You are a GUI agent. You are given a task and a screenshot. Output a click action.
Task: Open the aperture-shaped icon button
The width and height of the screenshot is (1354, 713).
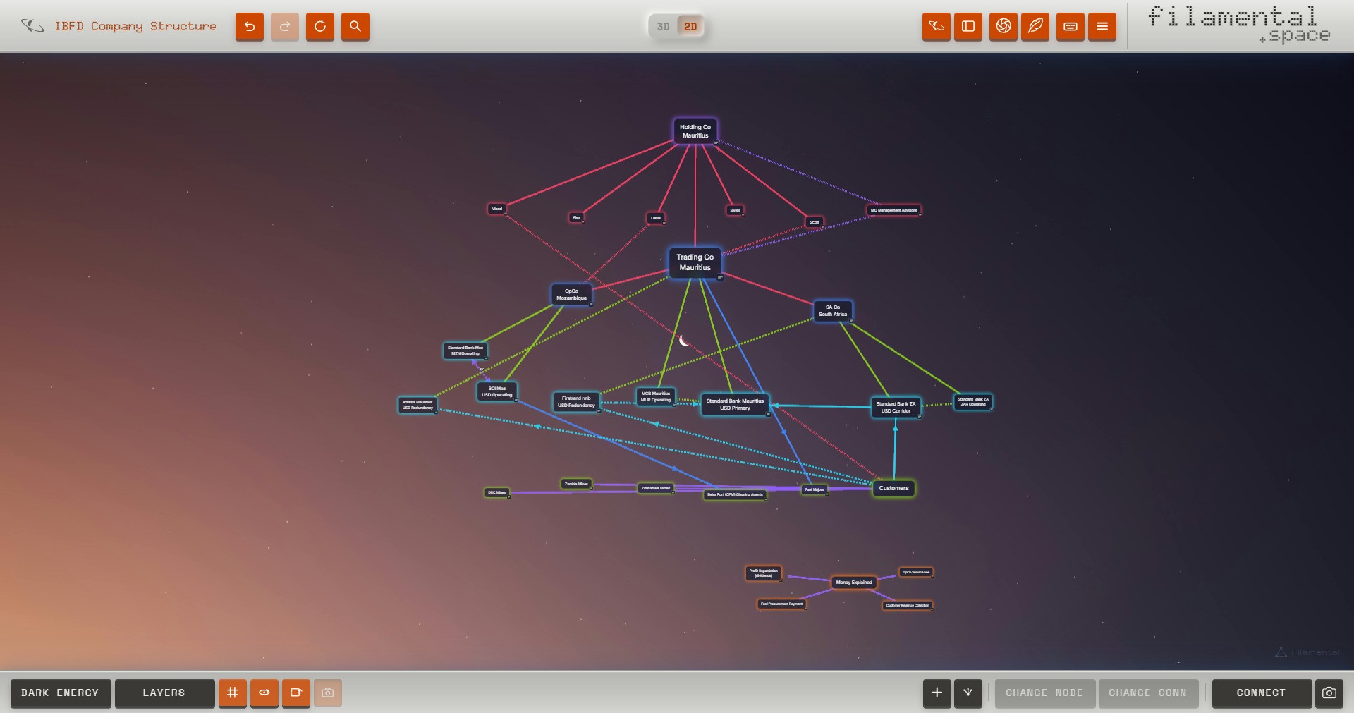pos(1003,27)
